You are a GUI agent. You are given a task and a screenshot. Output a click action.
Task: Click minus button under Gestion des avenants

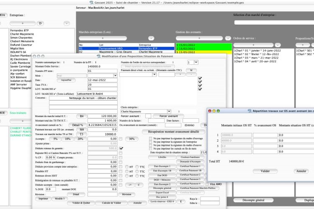pyautogui.click(x=228, y=38)
